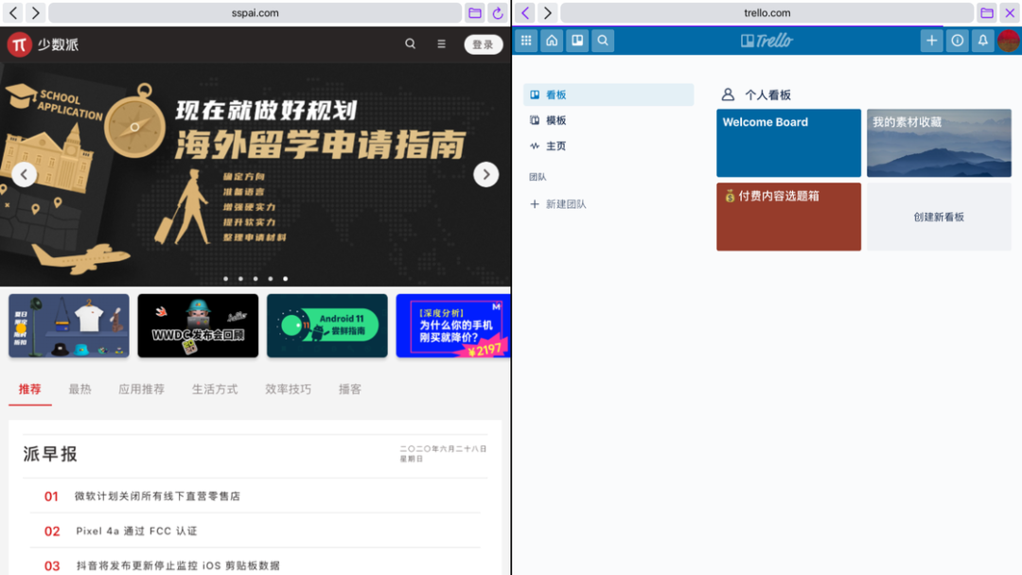Click the 登录 login button
1022x575 pixels.
pos(483,44)
